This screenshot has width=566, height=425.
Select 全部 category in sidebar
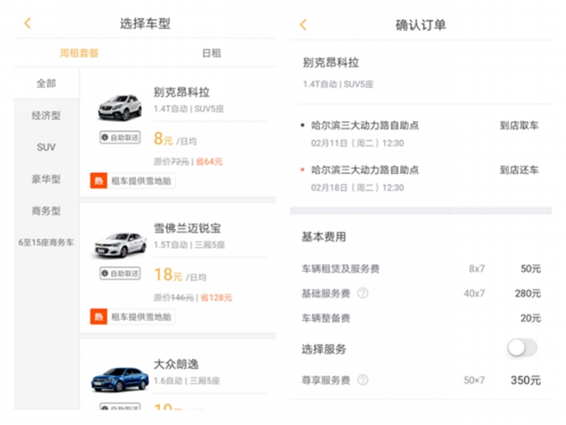click(x=46, y=84)
